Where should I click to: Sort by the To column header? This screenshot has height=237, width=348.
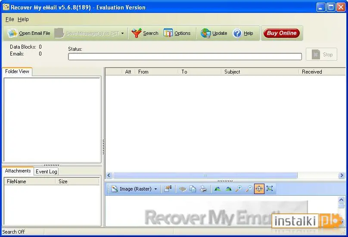(200, 72)
